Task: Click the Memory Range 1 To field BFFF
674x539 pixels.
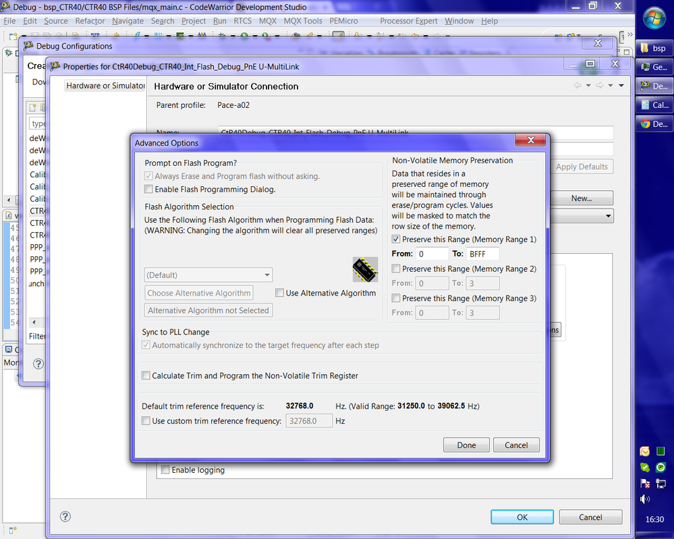Action: (x=482, y=254)
